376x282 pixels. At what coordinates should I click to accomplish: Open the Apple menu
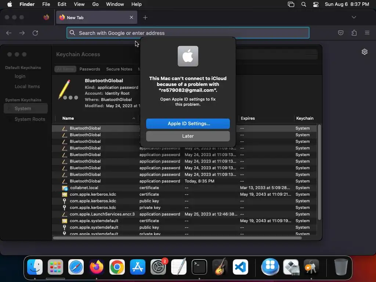pyautogui.click(x=10, y=4)
